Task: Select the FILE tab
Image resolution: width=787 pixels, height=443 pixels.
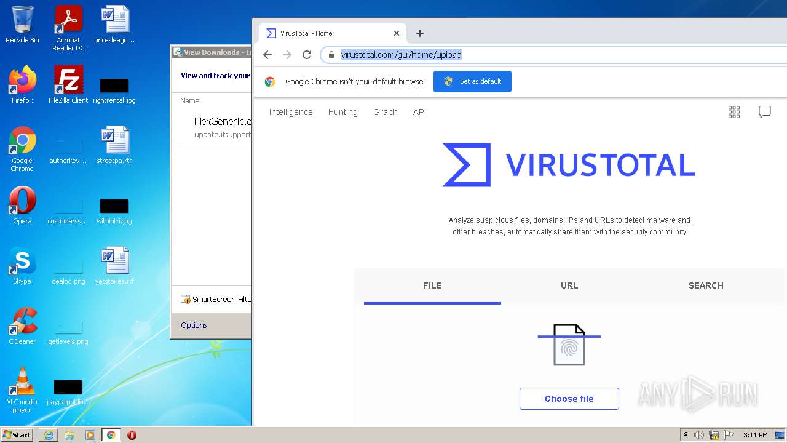Action: [x=432, y=285]
